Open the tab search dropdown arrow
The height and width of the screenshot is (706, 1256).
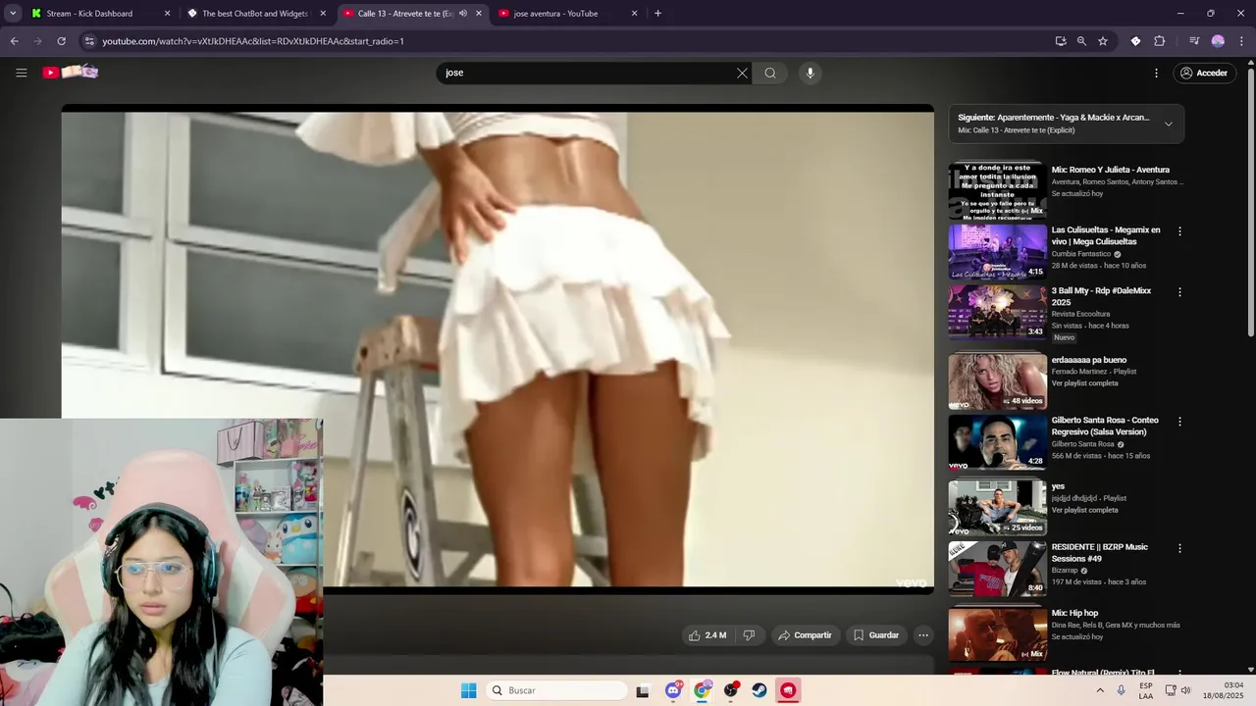13,14
